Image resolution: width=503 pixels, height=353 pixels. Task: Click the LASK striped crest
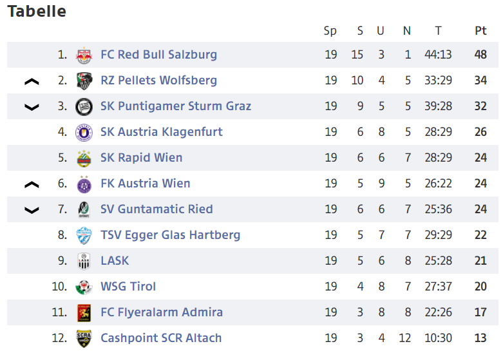[x=84, y=261]
